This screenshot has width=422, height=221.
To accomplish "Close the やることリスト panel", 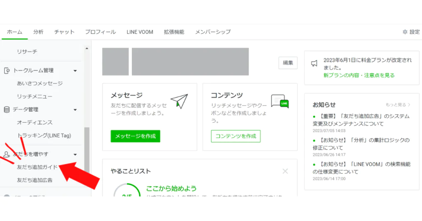I will coord(285,171).
